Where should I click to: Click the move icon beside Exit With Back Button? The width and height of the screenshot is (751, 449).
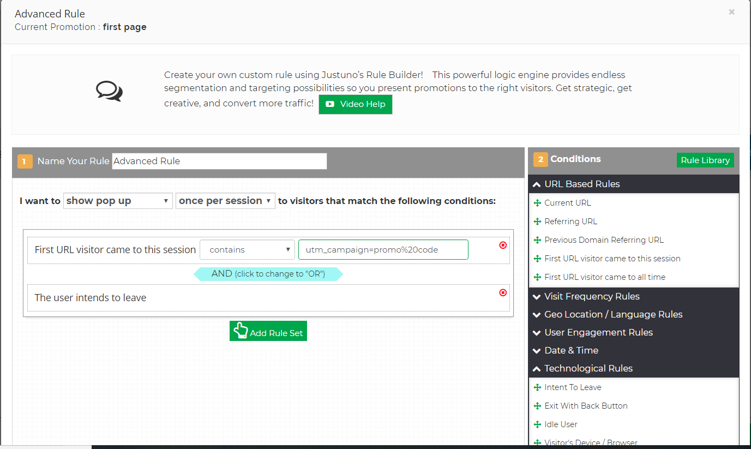click(537, 406)
